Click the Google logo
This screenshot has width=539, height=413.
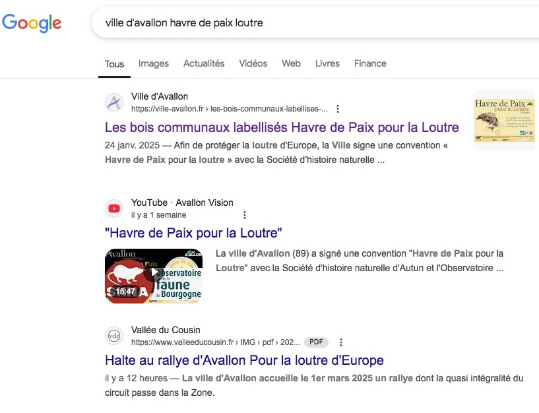click(32, 23)
